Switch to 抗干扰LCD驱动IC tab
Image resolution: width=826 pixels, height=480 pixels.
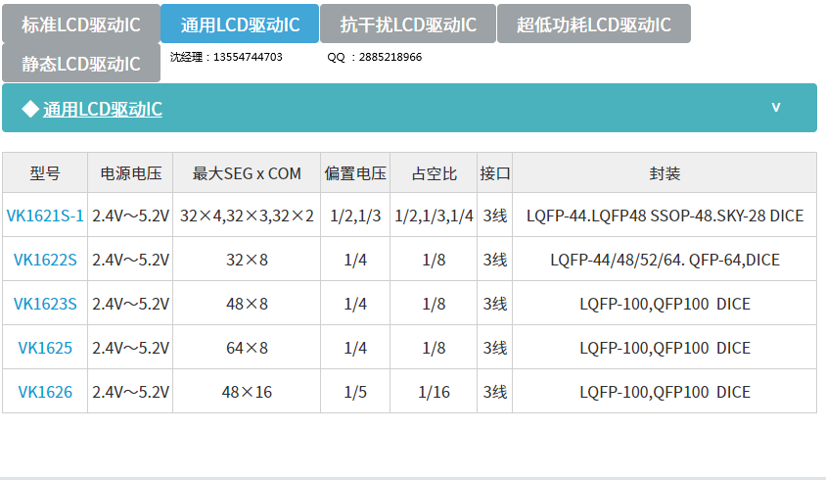point(408,24)
